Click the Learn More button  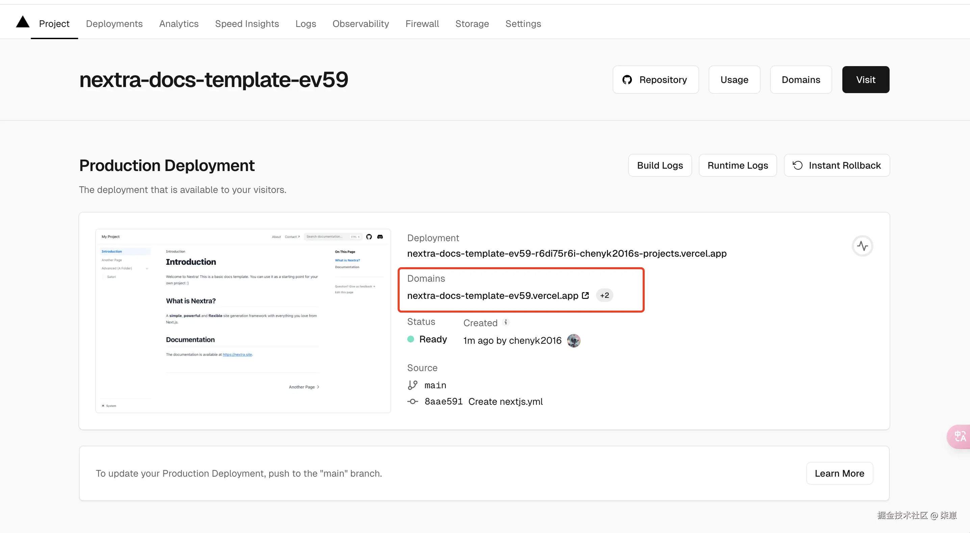[839, 473]
